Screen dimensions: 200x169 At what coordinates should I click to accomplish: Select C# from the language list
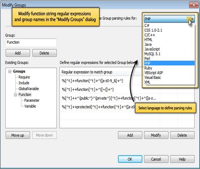(147, 25)
